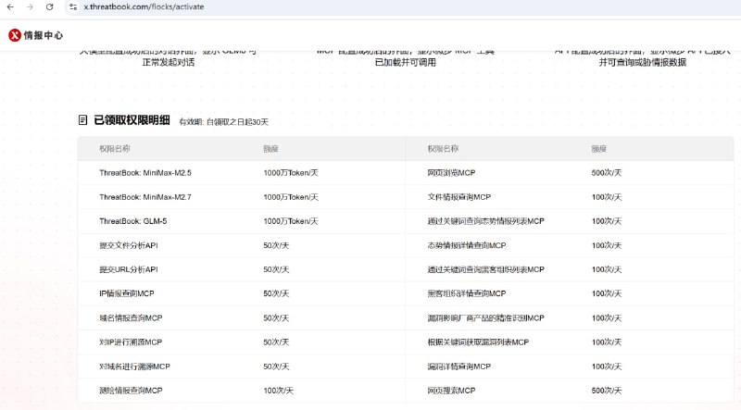Click the 并可查询威胁情报数据 caption text

point(642,62)
